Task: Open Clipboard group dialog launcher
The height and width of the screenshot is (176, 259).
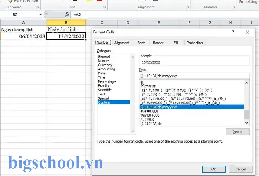Action: pos(38,7)
